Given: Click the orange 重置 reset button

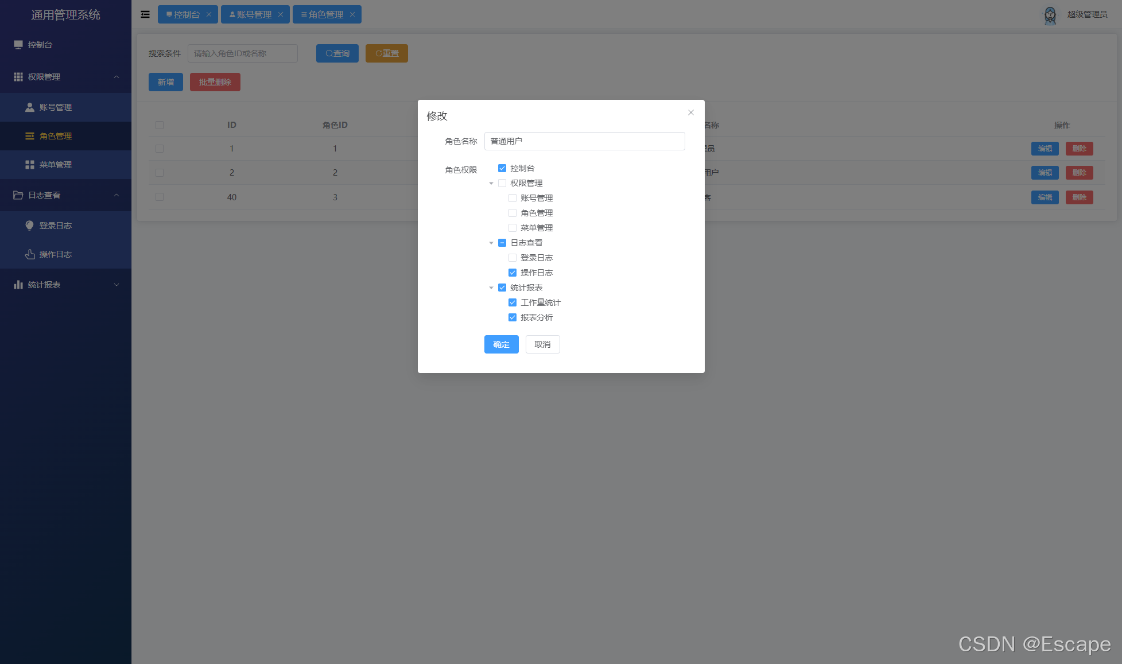Looking at the screenshot, I should (x=386, y=53).
